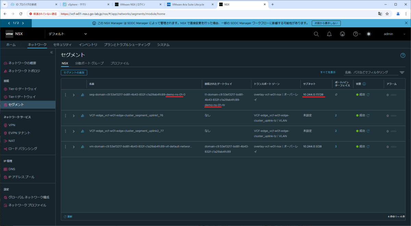Click the smiley feedback icon

point(342,34)
